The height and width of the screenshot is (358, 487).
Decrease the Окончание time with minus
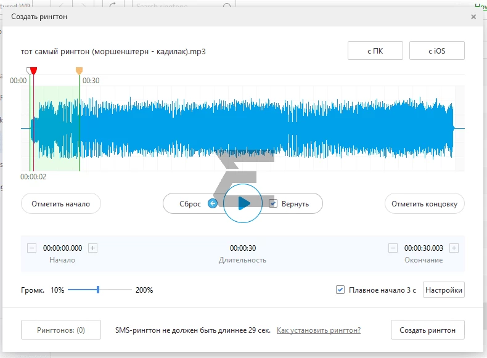pyautogui.click(x=393, y=248)
